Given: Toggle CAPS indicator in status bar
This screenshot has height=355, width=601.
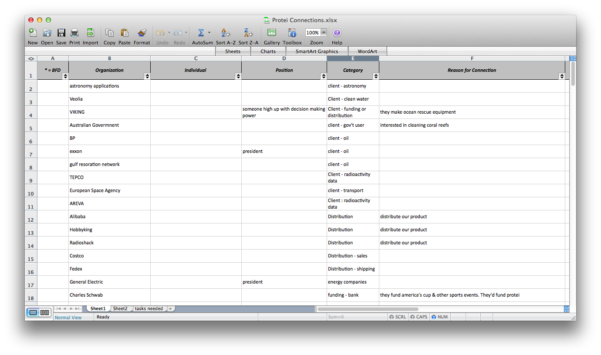Looking at the screenshot, I should [x=419, y=317].
